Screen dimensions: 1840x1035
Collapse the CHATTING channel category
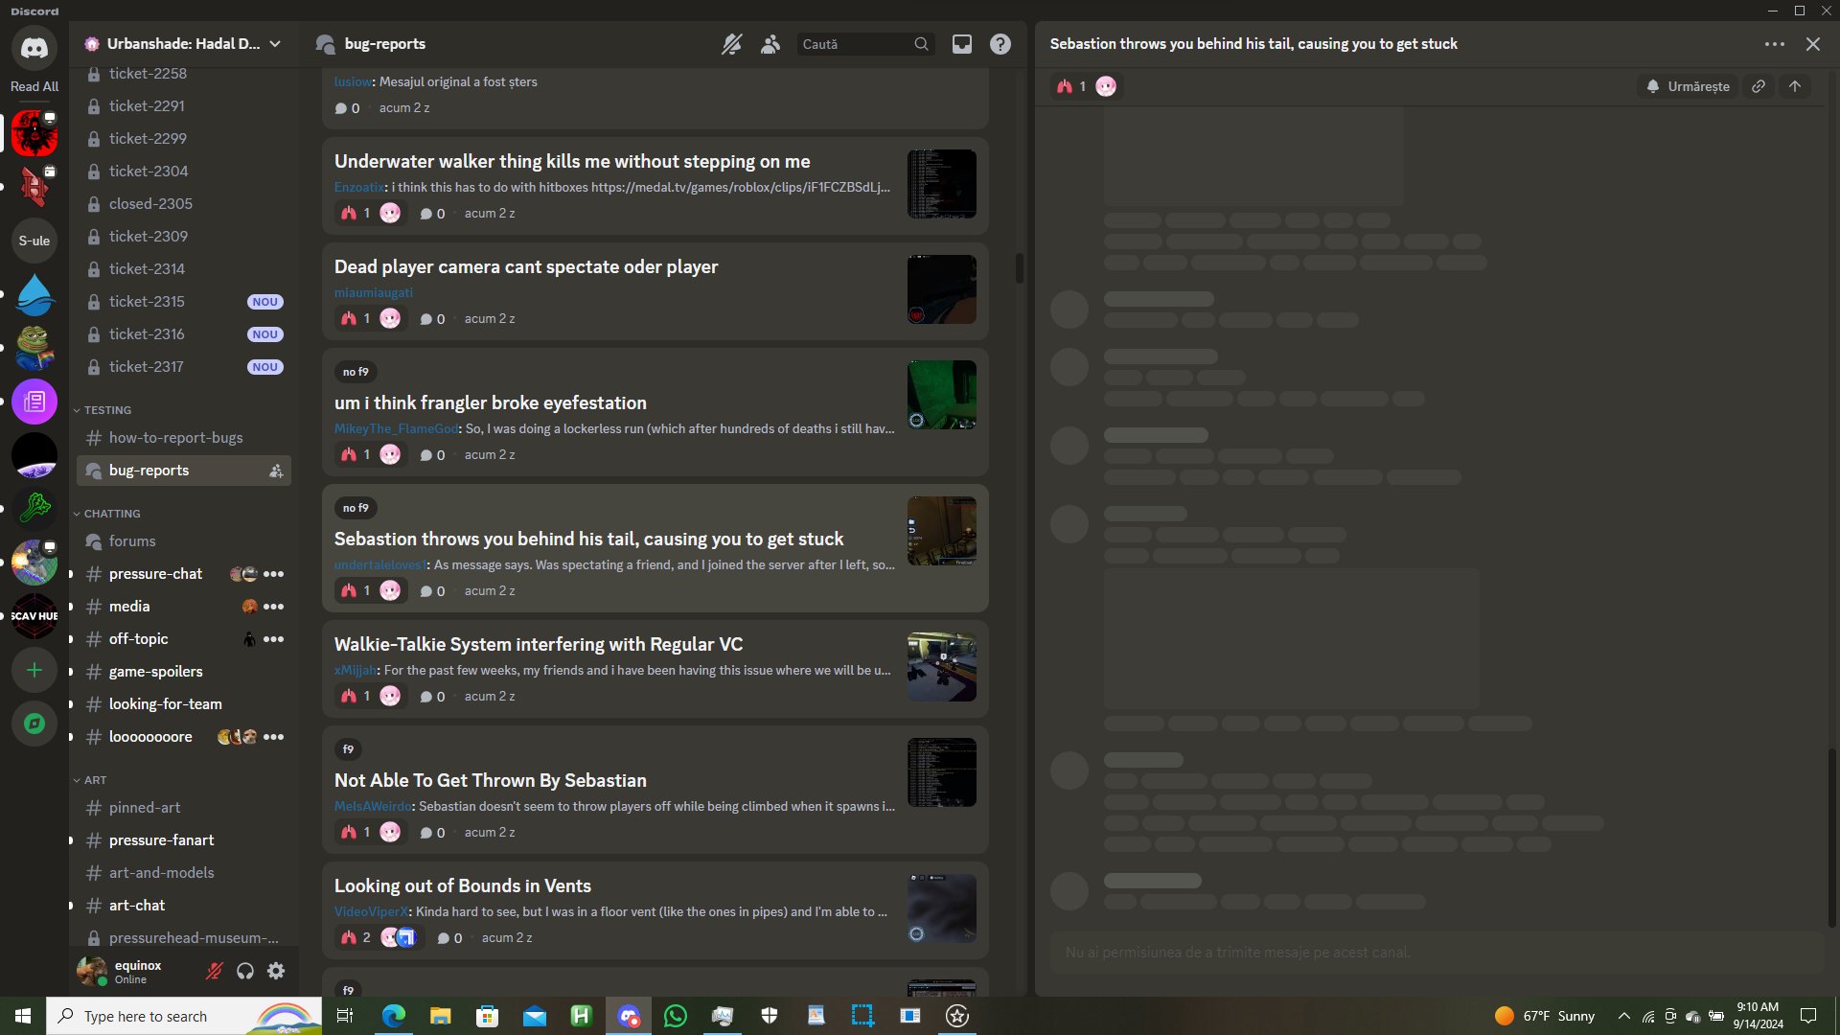click(111, 514)
